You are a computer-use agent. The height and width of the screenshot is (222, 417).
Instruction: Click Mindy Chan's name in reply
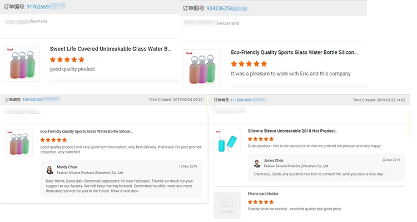coord(67,167)
